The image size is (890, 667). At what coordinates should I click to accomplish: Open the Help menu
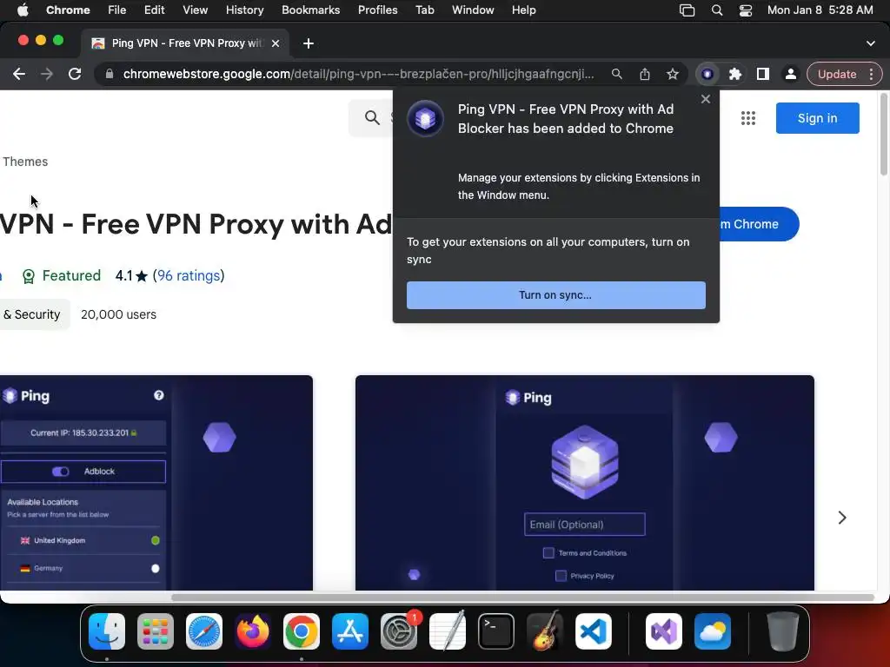pos(523,10)
